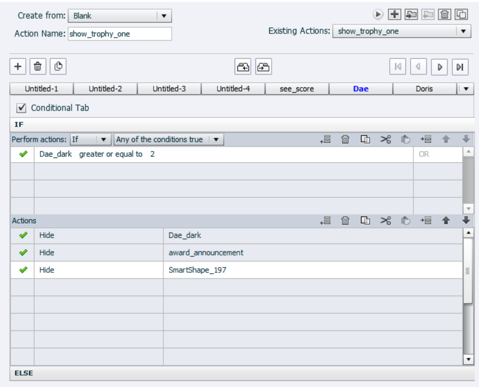Uncheck the Conditional Tab checkbox
Screen dimensions: 479x387
[x=20, y=108]
